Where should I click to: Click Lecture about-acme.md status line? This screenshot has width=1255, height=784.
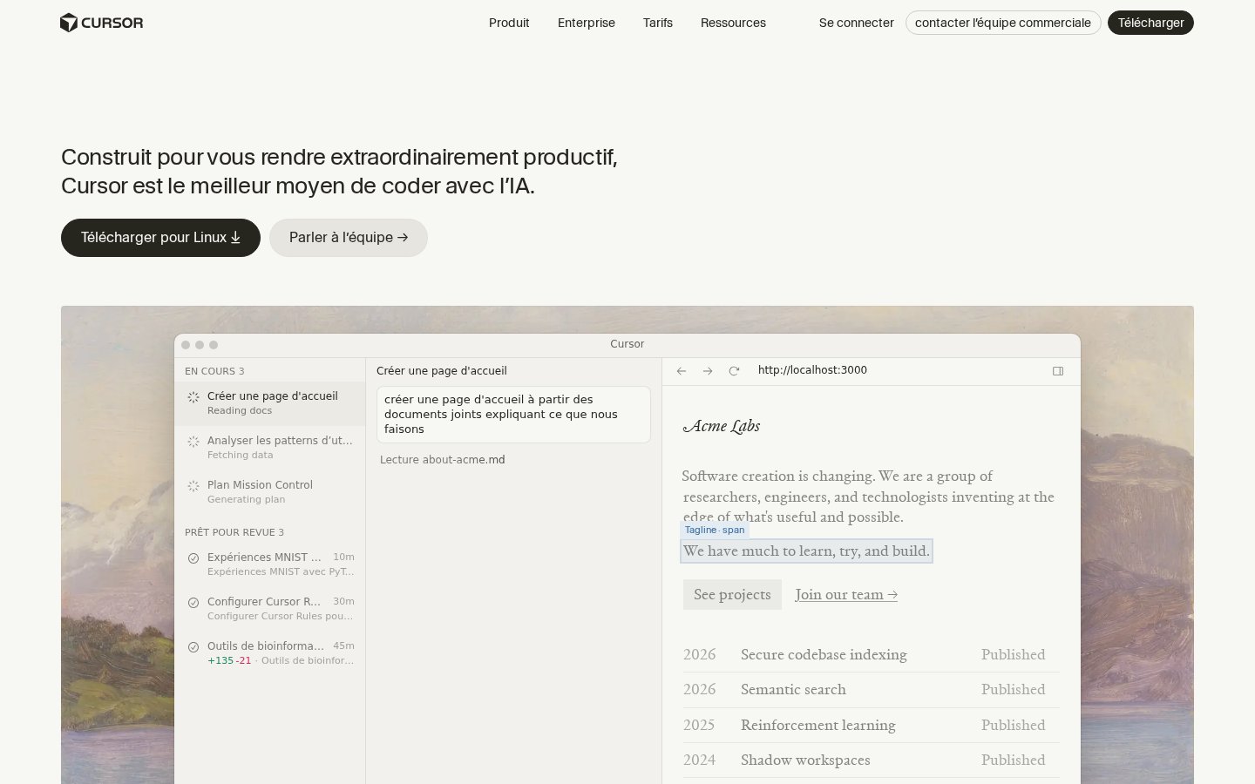coord(443,460)
